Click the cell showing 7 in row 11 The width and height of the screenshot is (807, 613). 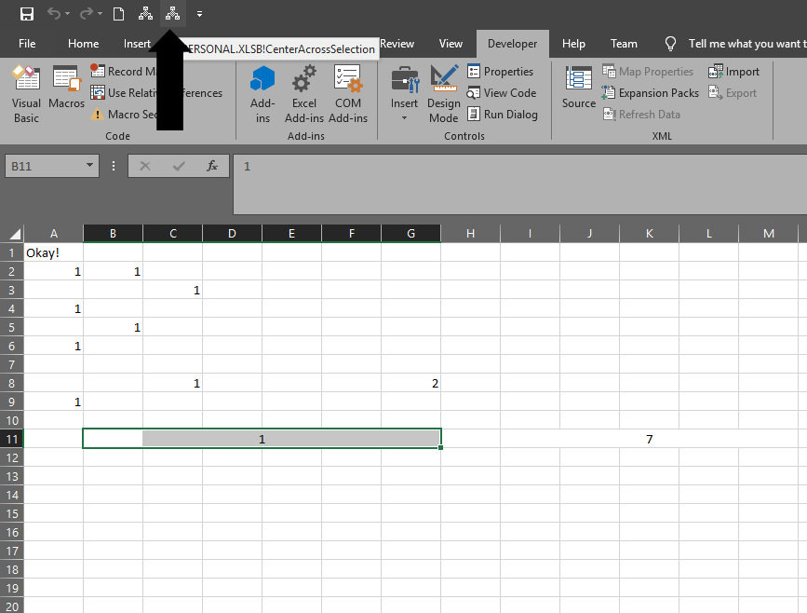click(x=650, y=439)
